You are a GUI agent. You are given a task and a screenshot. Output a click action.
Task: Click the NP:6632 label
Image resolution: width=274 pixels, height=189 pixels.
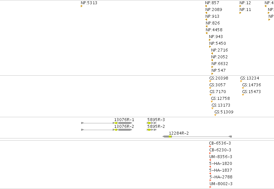[220, 64]
